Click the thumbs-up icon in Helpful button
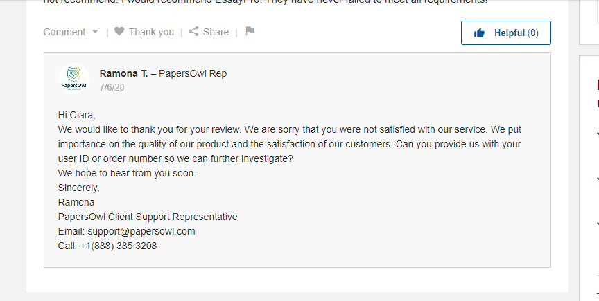This screenshot has width=599, height=301. point(479,33)
